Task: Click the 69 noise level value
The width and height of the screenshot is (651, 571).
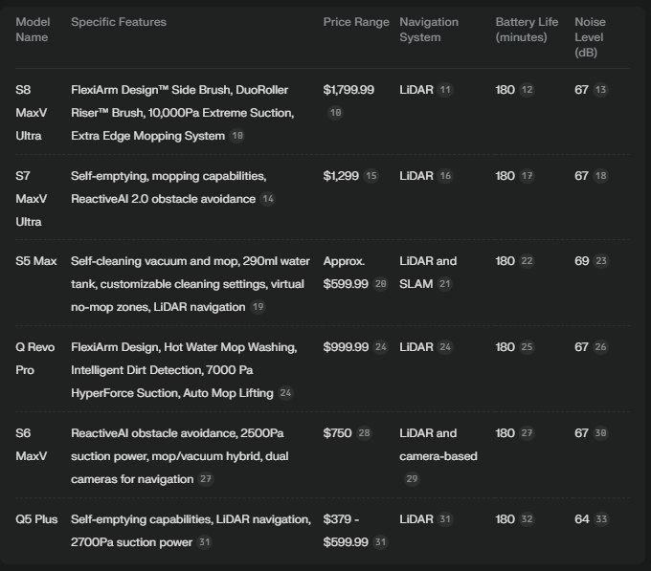Action: tap(582, 261)
